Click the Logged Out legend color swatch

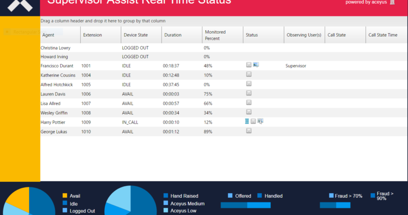click(x=65, y=211)
